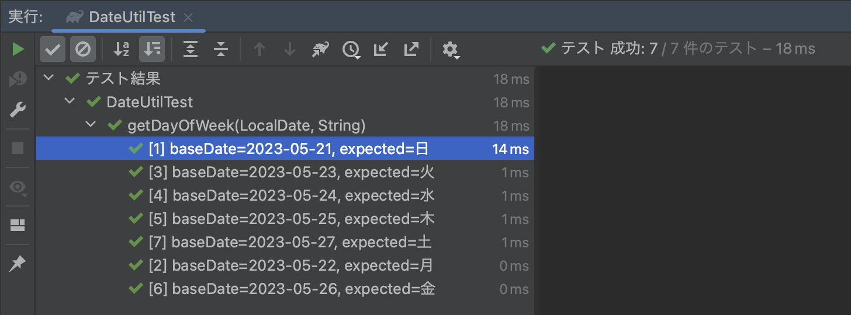This screenshot has height=315, width=851.
Task: Open the test history clock icon
Action: coord(351,50)
